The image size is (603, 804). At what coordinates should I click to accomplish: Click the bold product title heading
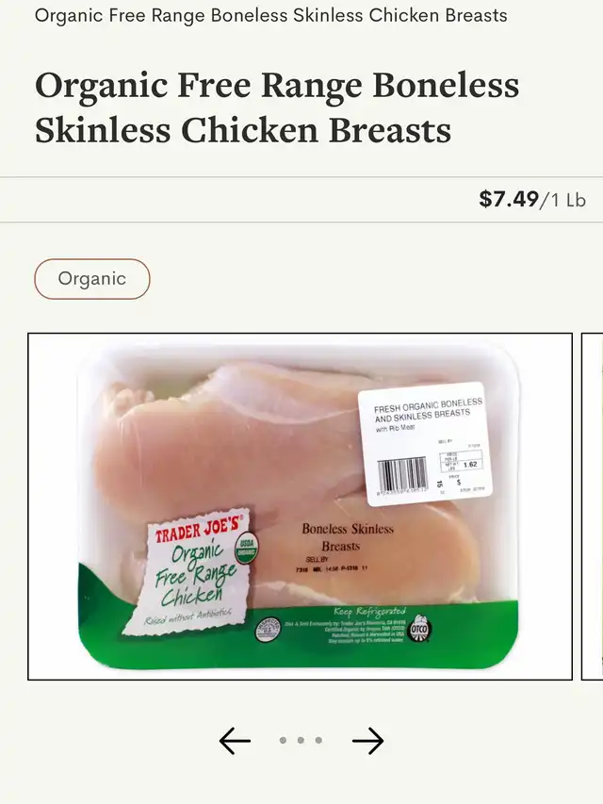277,107
